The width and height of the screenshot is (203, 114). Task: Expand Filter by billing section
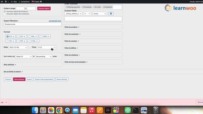click(x=71, y=48)
